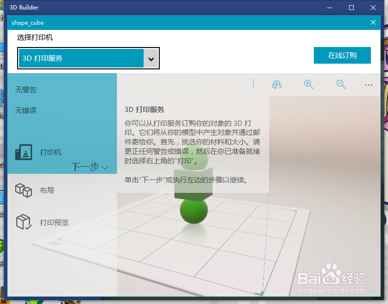
Task: Click the 无警告 status text
Action: (x=26, y=89)
